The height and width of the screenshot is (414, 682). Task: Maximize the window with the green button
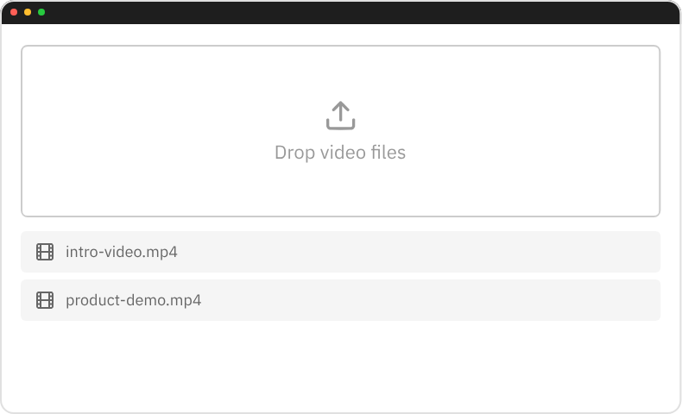41,12
